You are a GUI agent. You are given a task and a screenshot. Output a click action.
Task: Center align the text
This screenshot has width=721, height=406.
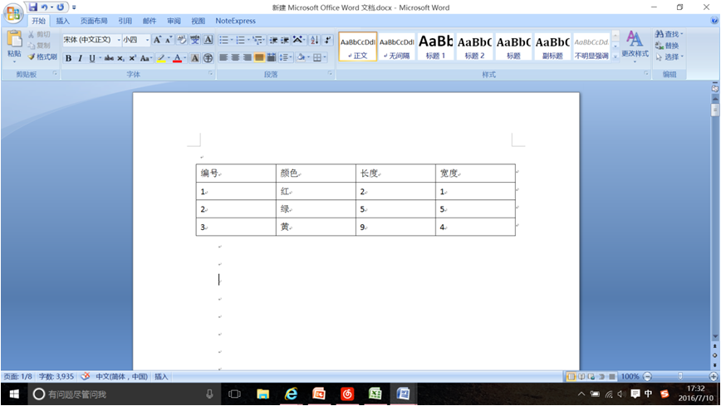(235, 57)
